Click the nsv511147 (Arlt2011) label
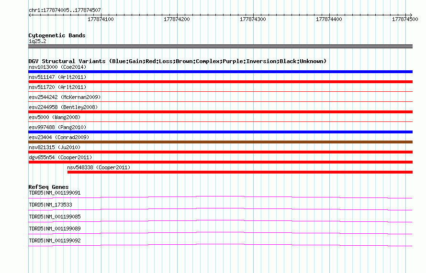426x273 pixels. [x=57, y=77]
